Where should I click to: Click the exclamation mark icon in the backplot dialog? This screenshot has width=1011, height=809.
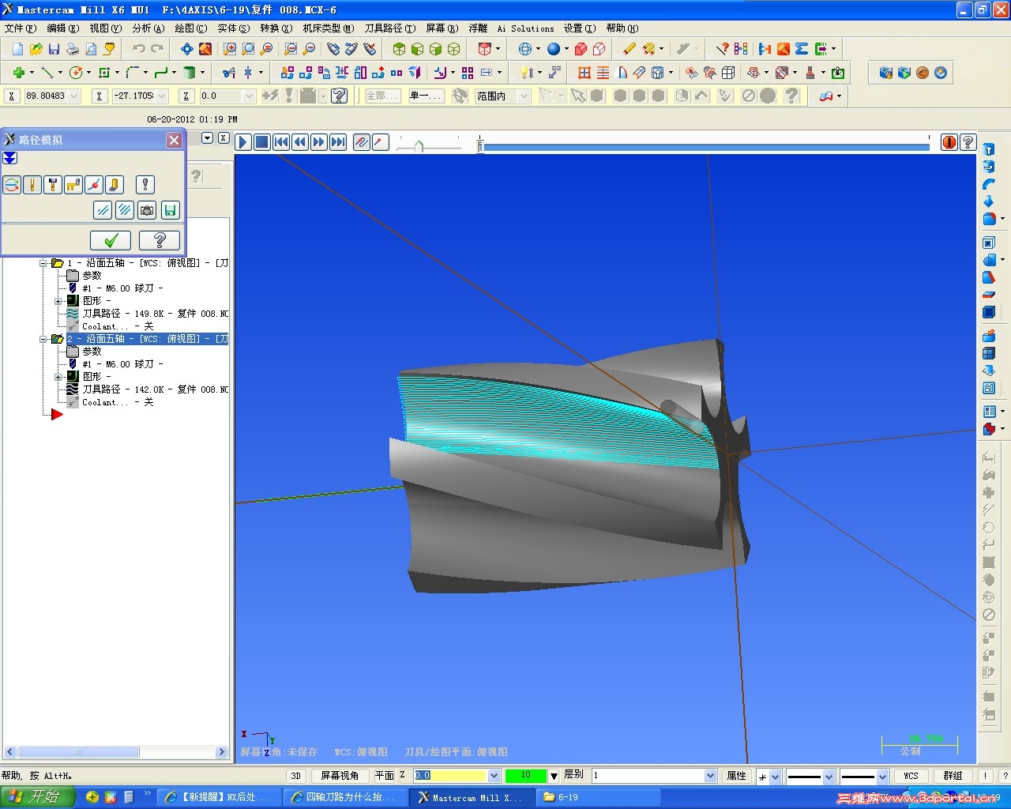pos(145,185)
